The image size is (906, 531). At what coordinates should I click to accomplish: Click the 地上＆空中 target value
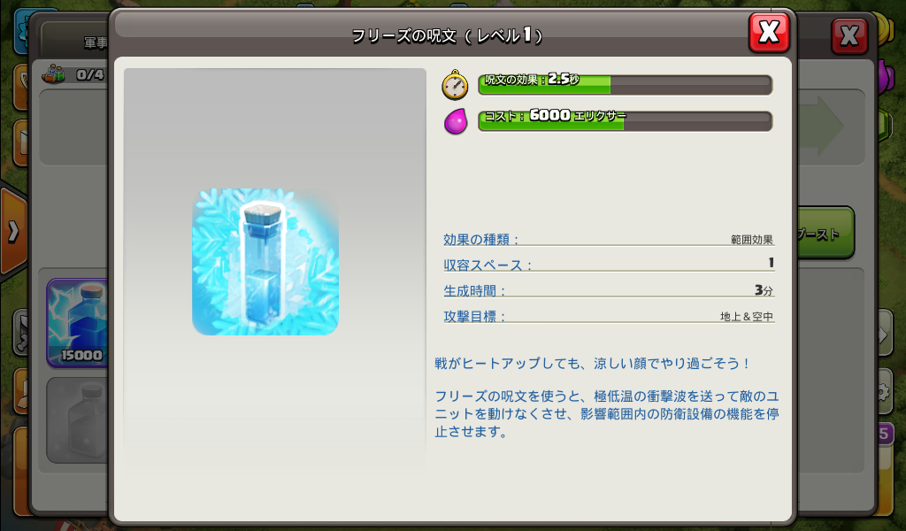pos(747,316)
